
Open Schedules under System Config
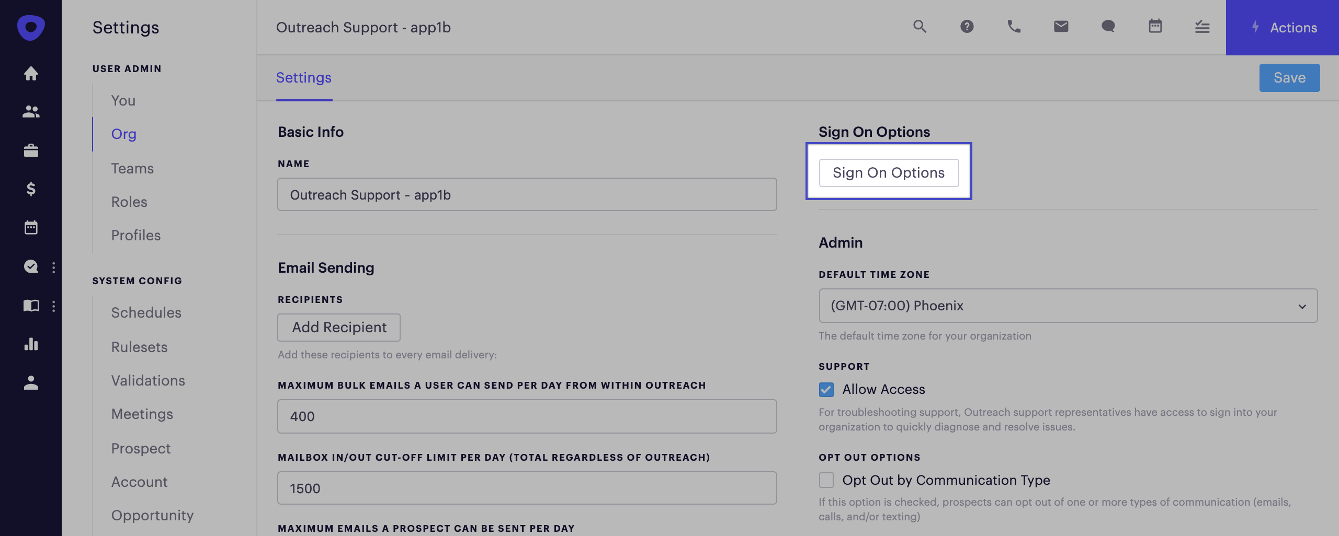coord(146,312)
